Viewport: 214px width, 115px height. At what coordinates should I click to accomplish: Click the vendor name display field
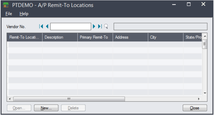click(x=160, y=26)
